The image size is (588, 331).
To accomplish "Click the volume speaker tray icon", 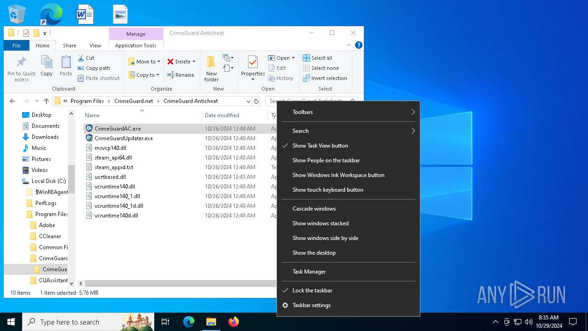I will point(528,322).
